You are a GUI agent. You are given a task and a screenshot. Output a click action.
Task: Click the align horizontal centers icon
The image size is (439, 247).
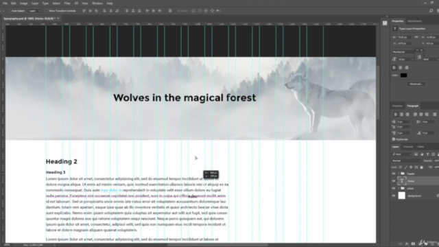[x=111, y=11]
